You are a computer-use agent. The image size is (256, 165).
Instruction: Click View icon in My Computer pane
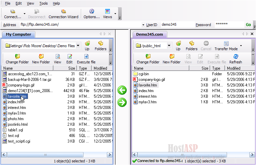point(57,59)
